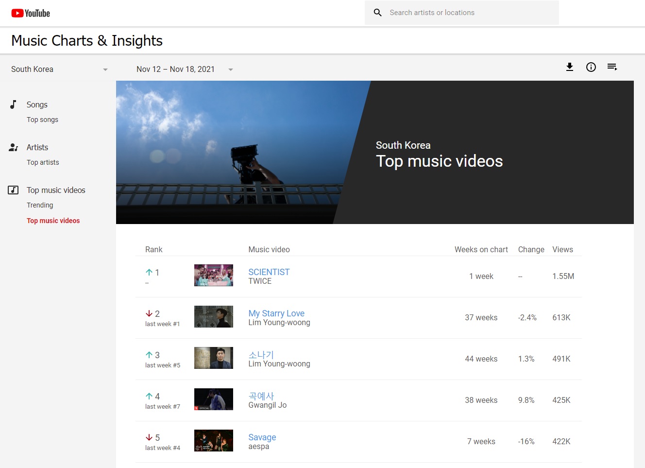Image resolution: width=645 pixels, height=468 pixels.
Task: Click the green up arrow at rank 4
Action: [149, 396]
